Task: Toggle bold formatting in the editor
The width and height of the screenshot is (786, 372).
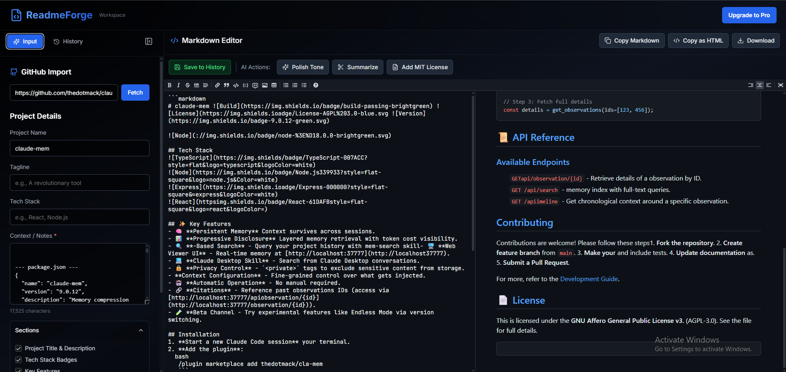Action: 170,85
